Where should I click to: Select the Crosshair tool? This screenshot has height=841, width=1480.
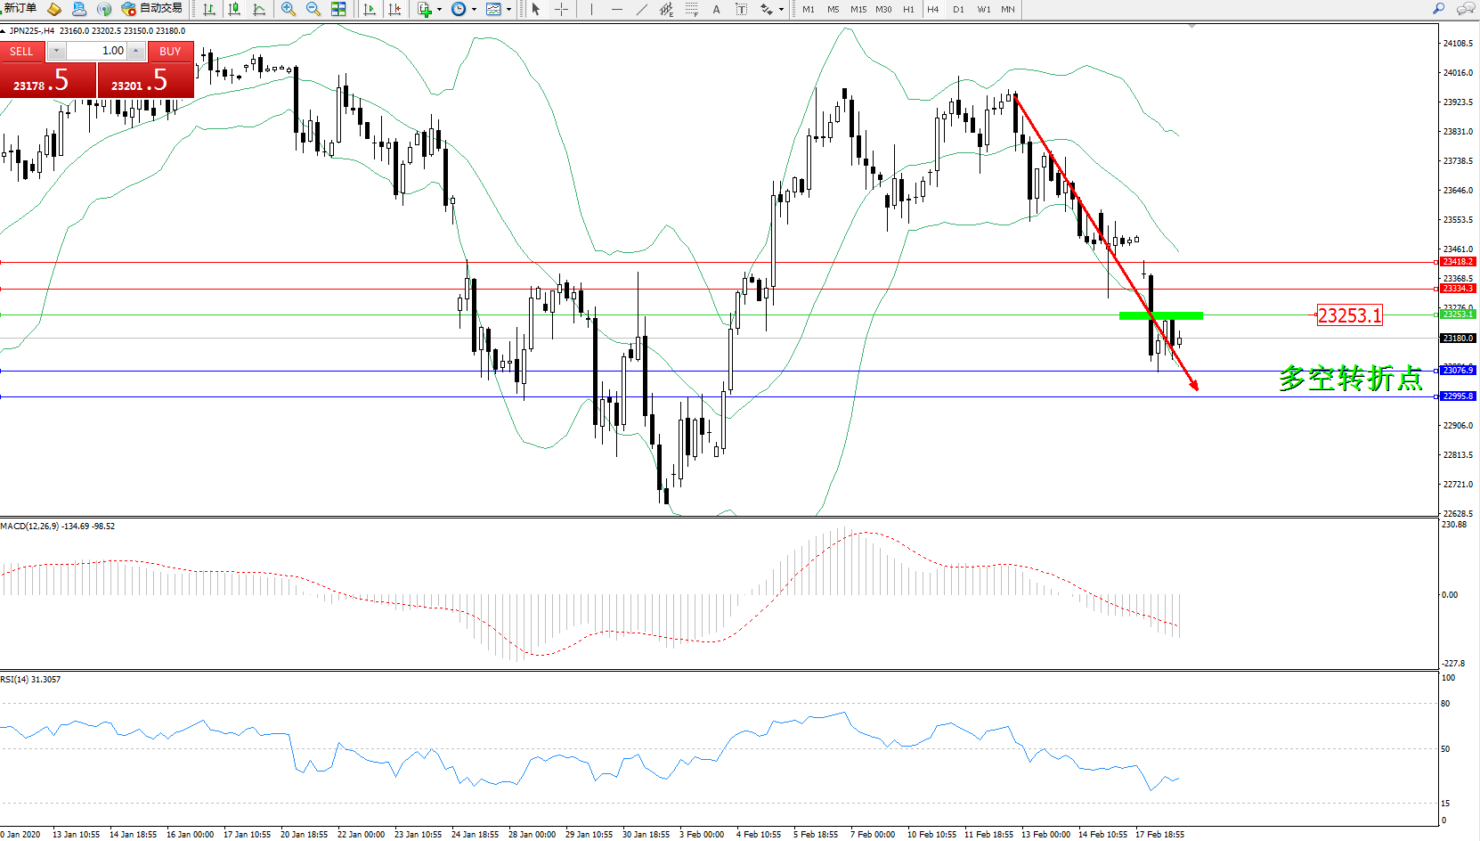tap(562, 9)
